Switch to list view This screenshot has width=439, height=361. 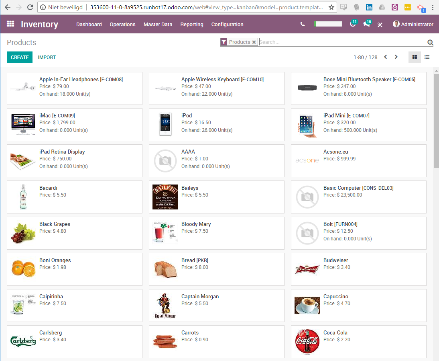(427, 57)
